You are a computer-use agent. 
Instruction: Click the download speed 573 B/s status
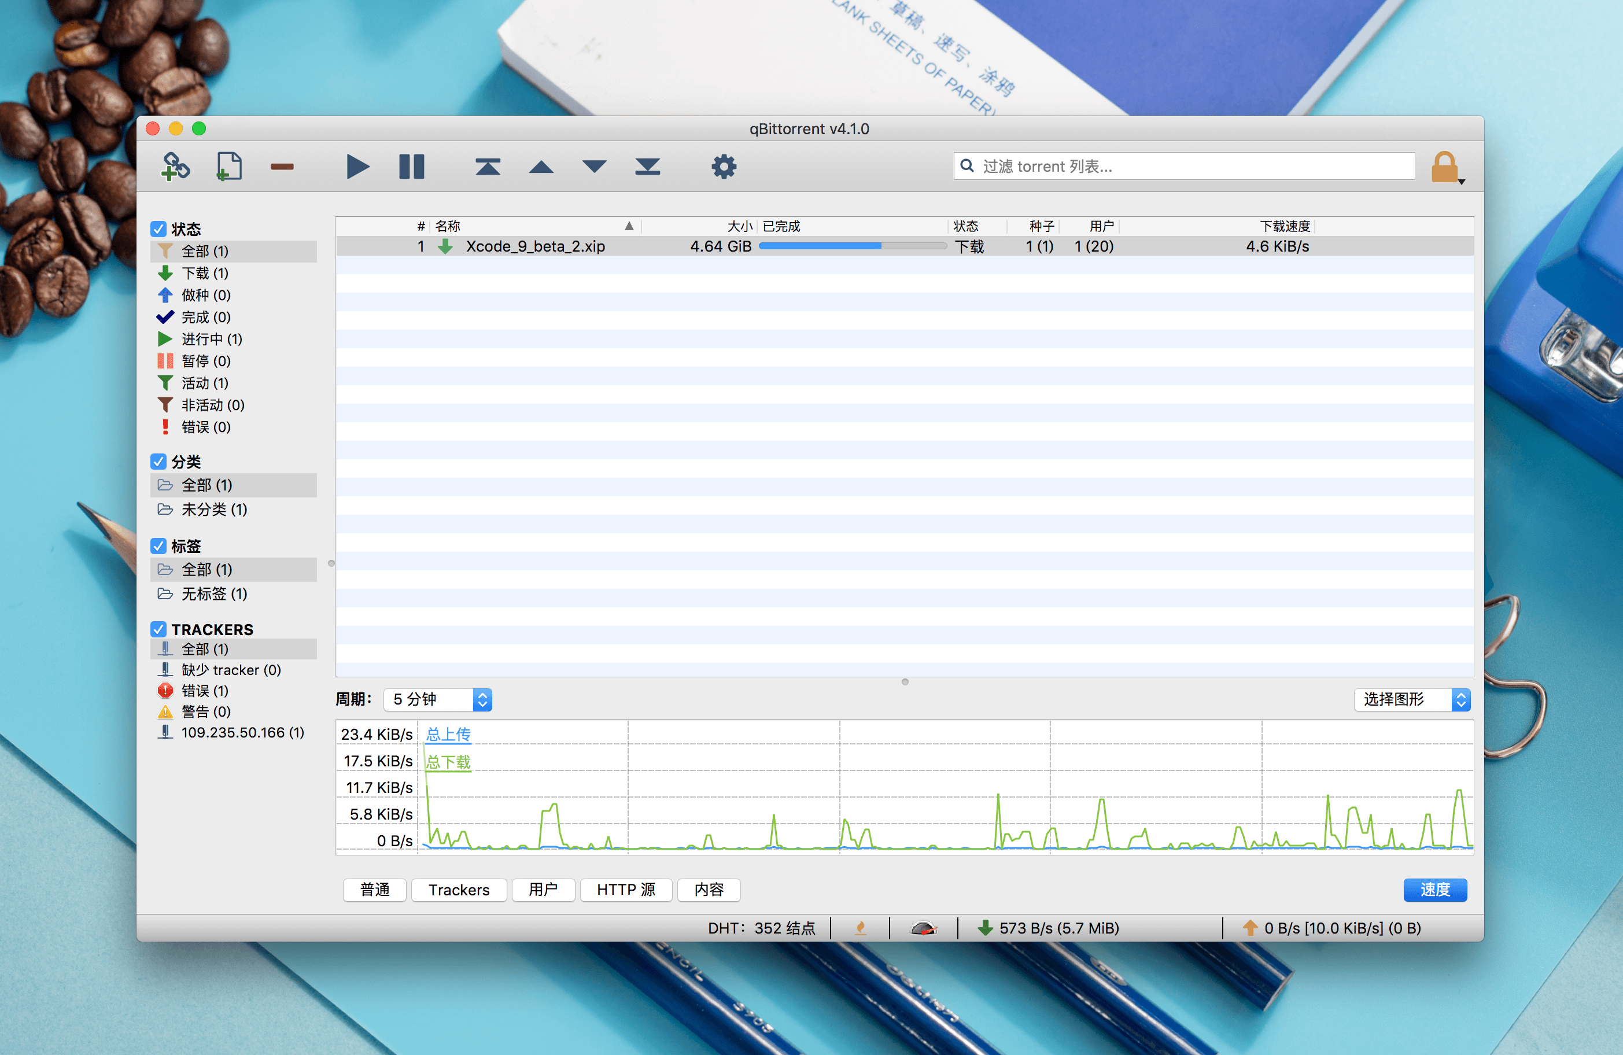tap(1049, 928)
